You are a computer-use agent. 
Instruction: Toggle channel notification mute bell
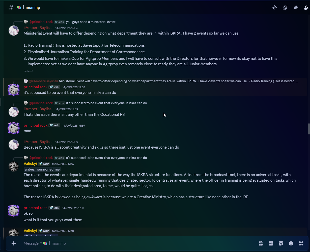pyautogui.click(x=285, y=8)
